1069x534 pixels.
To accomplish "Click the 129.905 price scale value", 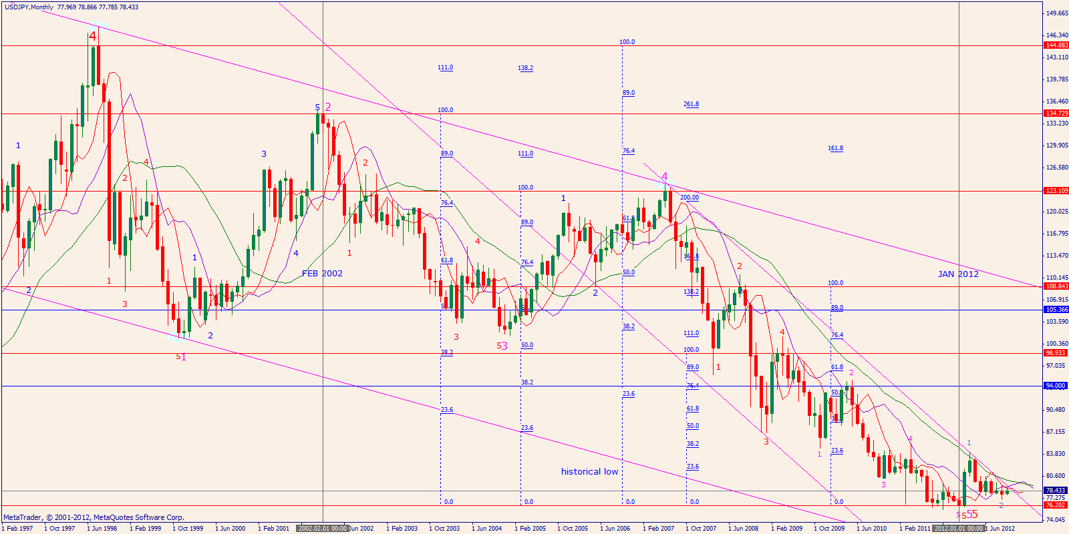I will (x=1057, y=146).
